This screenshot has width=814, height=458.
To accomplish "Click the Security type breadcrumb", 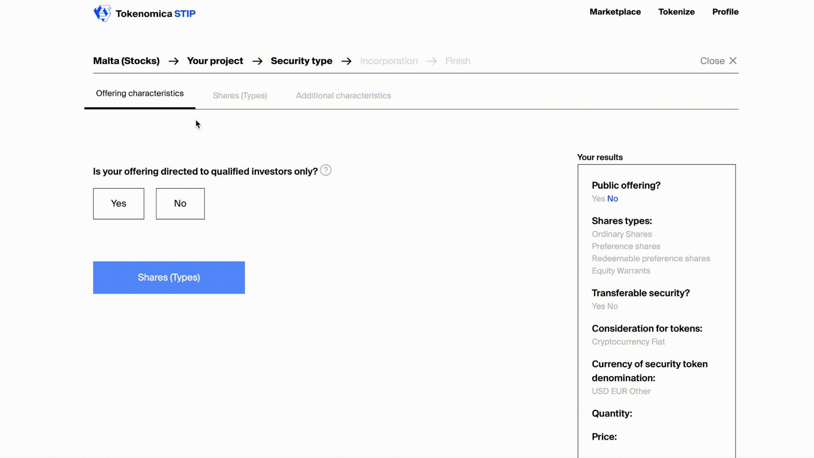I will [301, 61].
